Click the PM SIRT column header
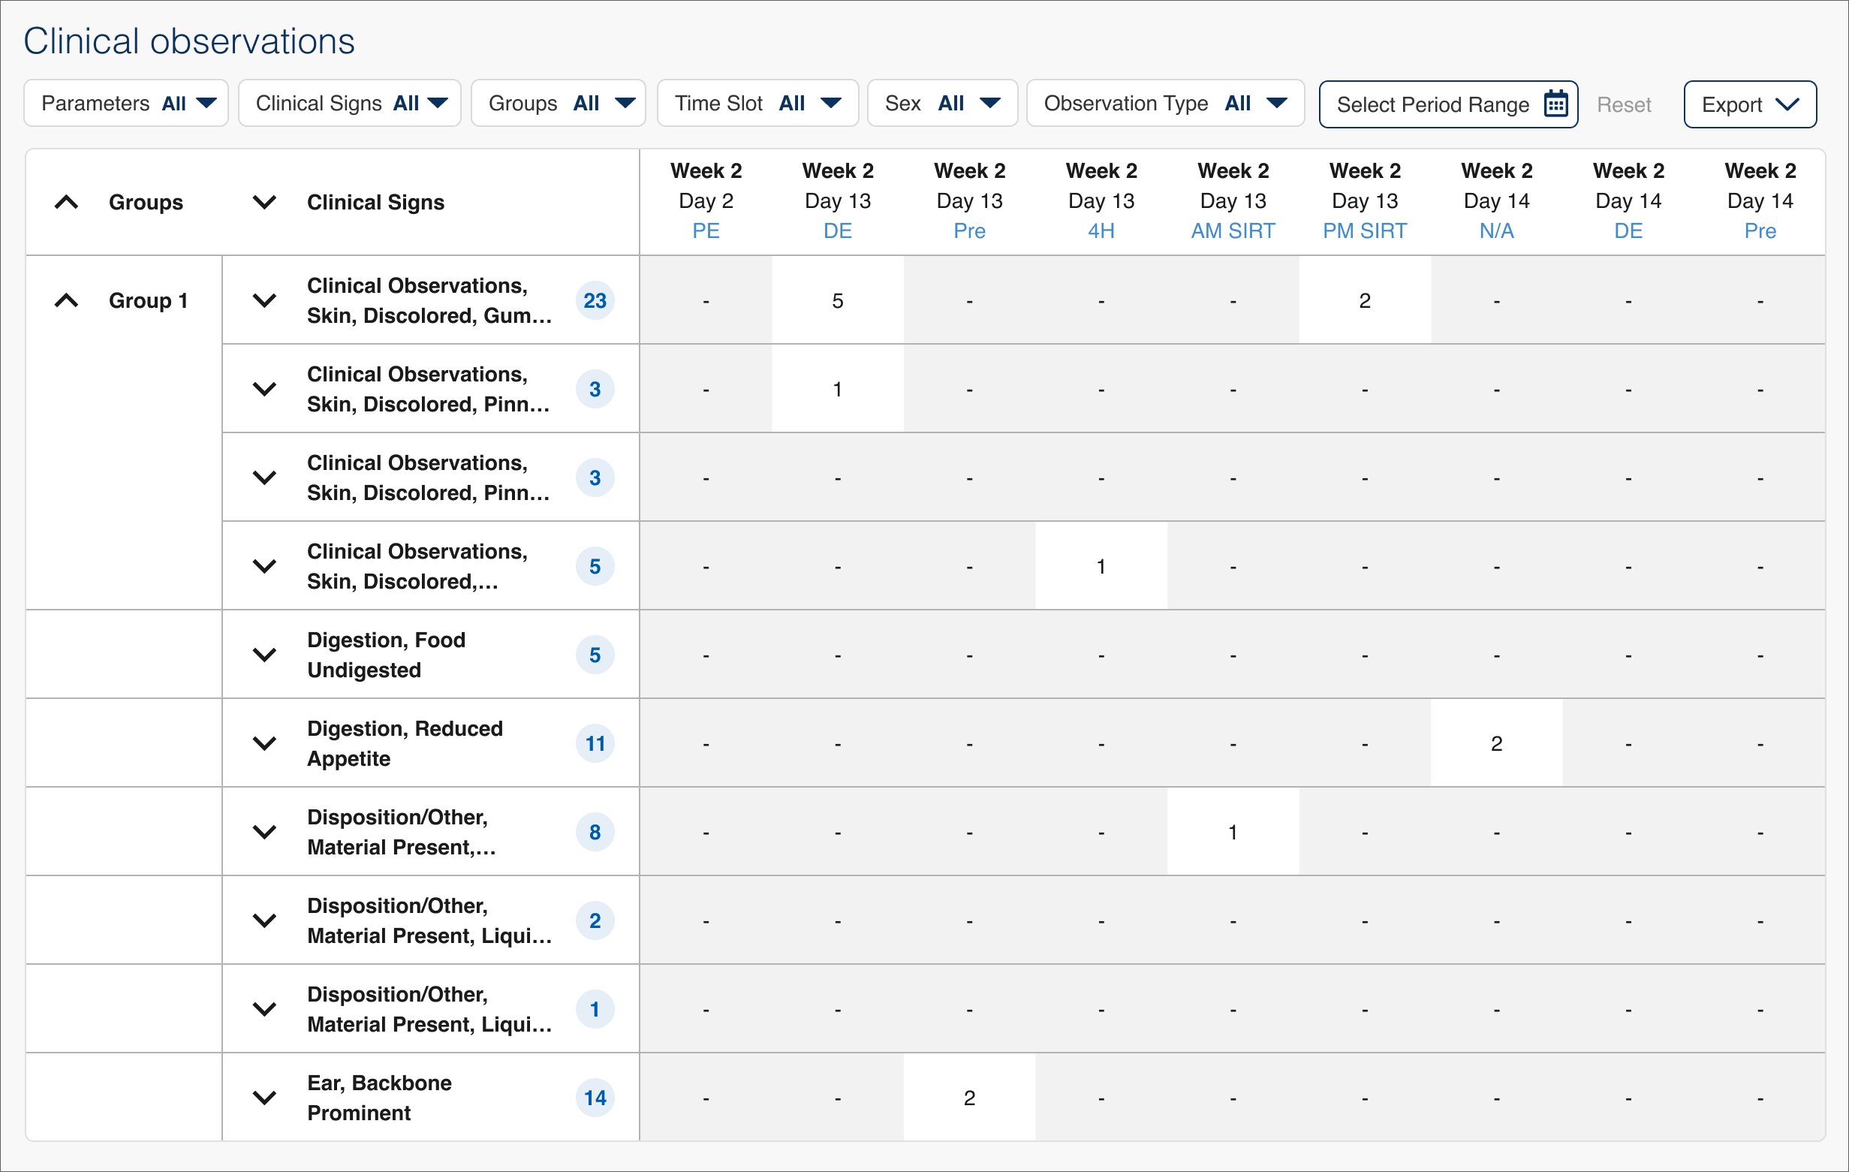 [1366, 201]
